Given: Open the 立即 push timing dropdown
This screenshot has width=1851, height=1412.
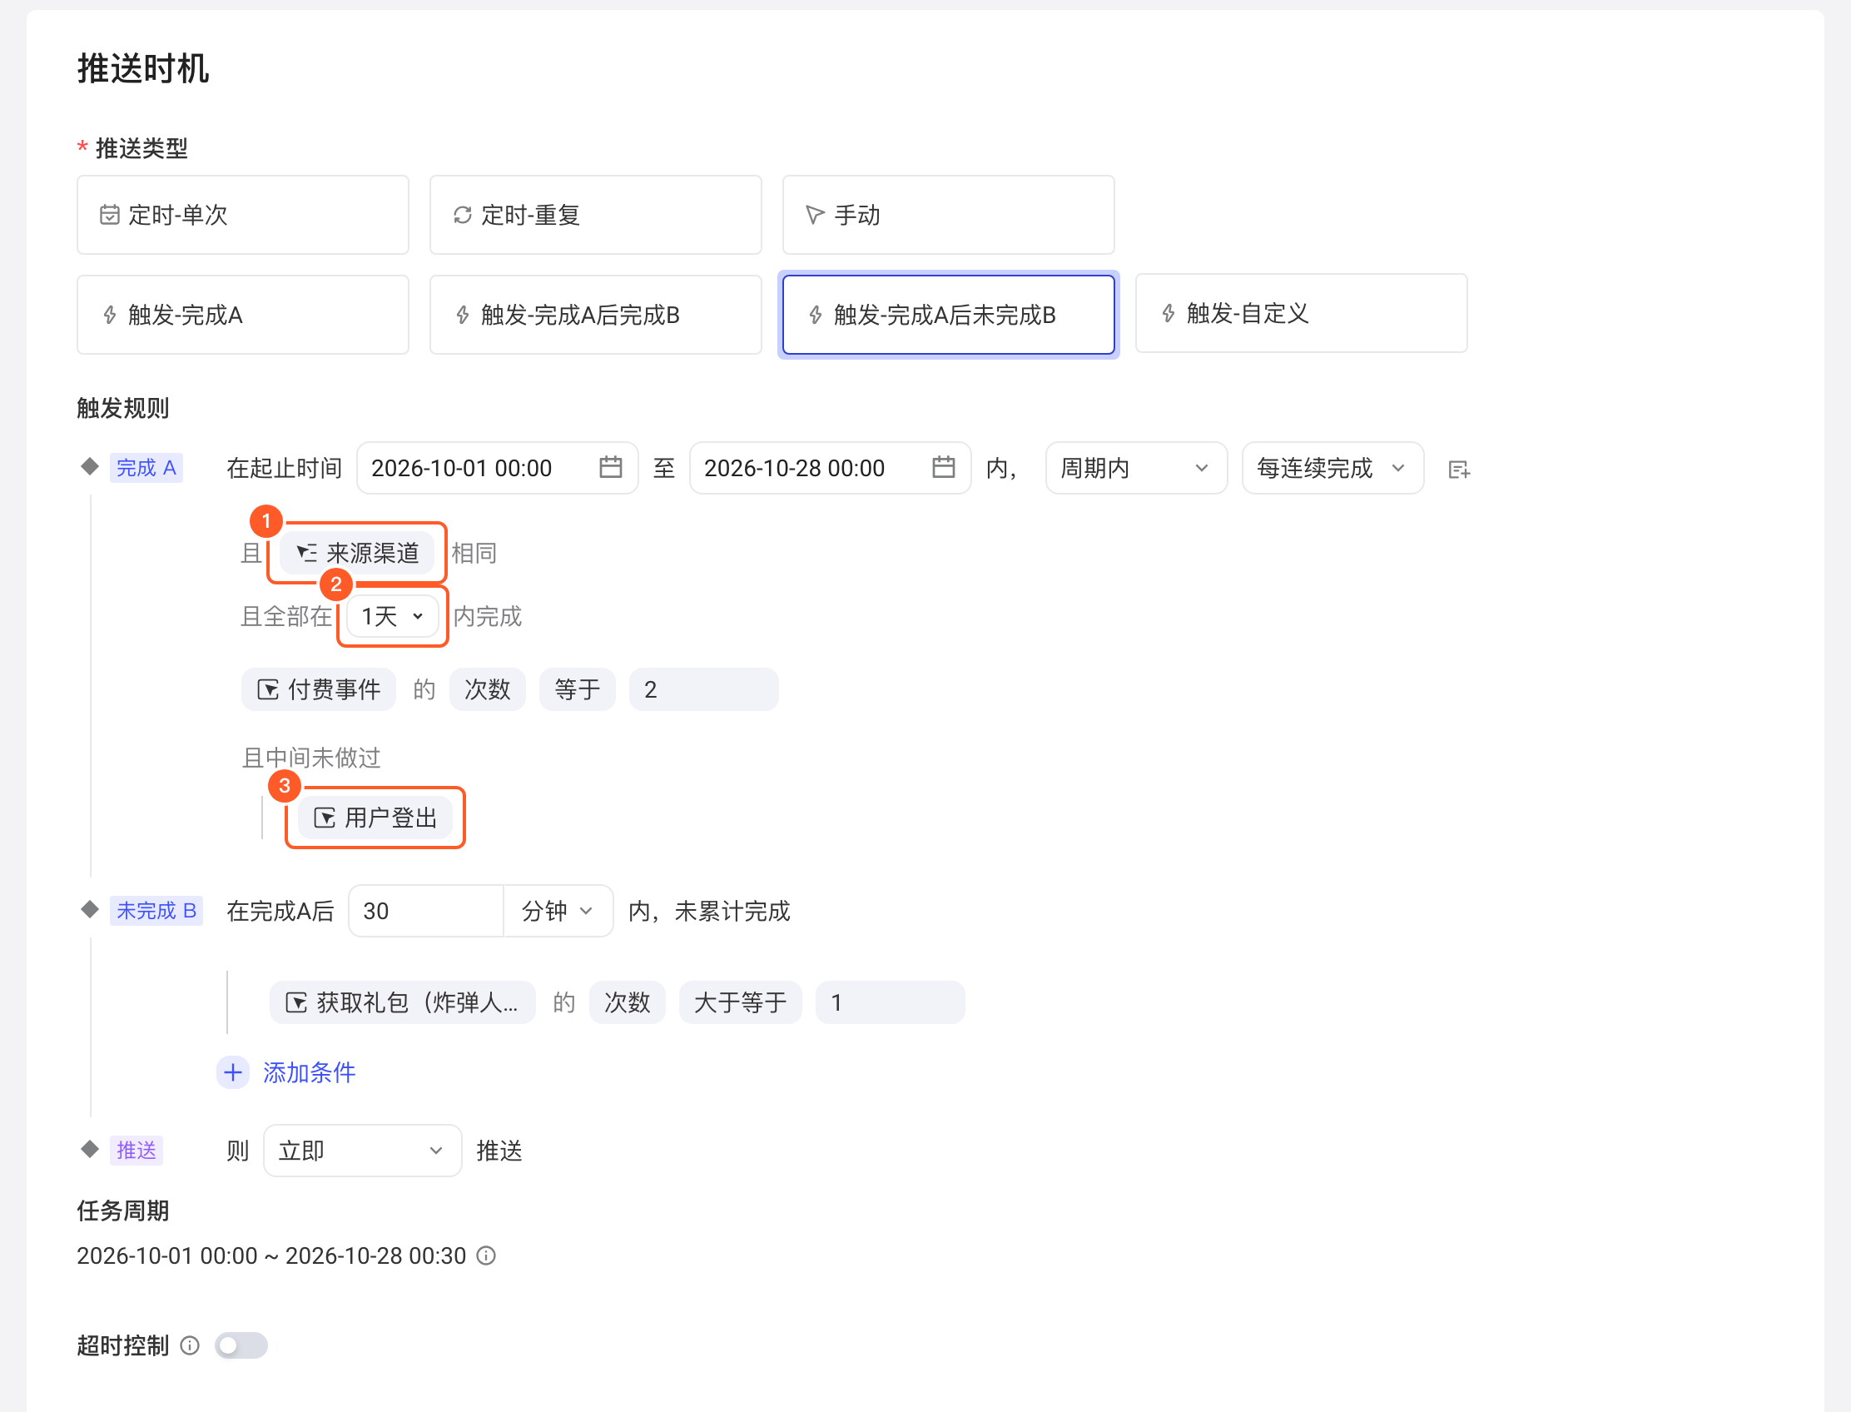Looking at the screenshot, I should point(362,1151).
